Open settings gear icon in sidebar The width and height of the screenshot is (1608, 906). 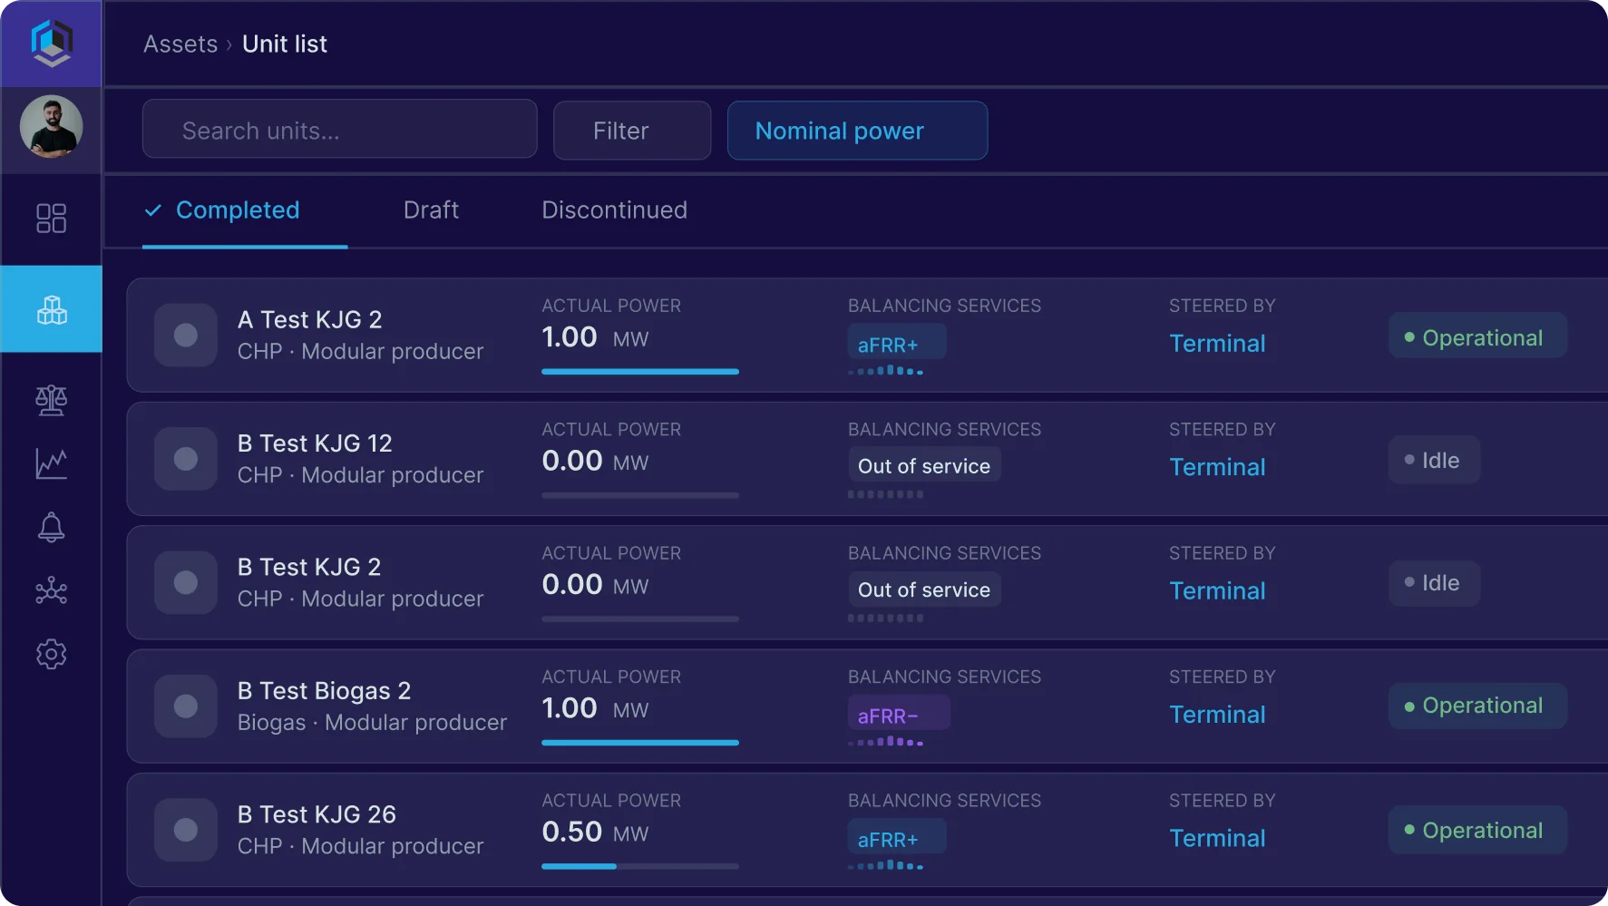pyautogui.click(x=51, y=654)
